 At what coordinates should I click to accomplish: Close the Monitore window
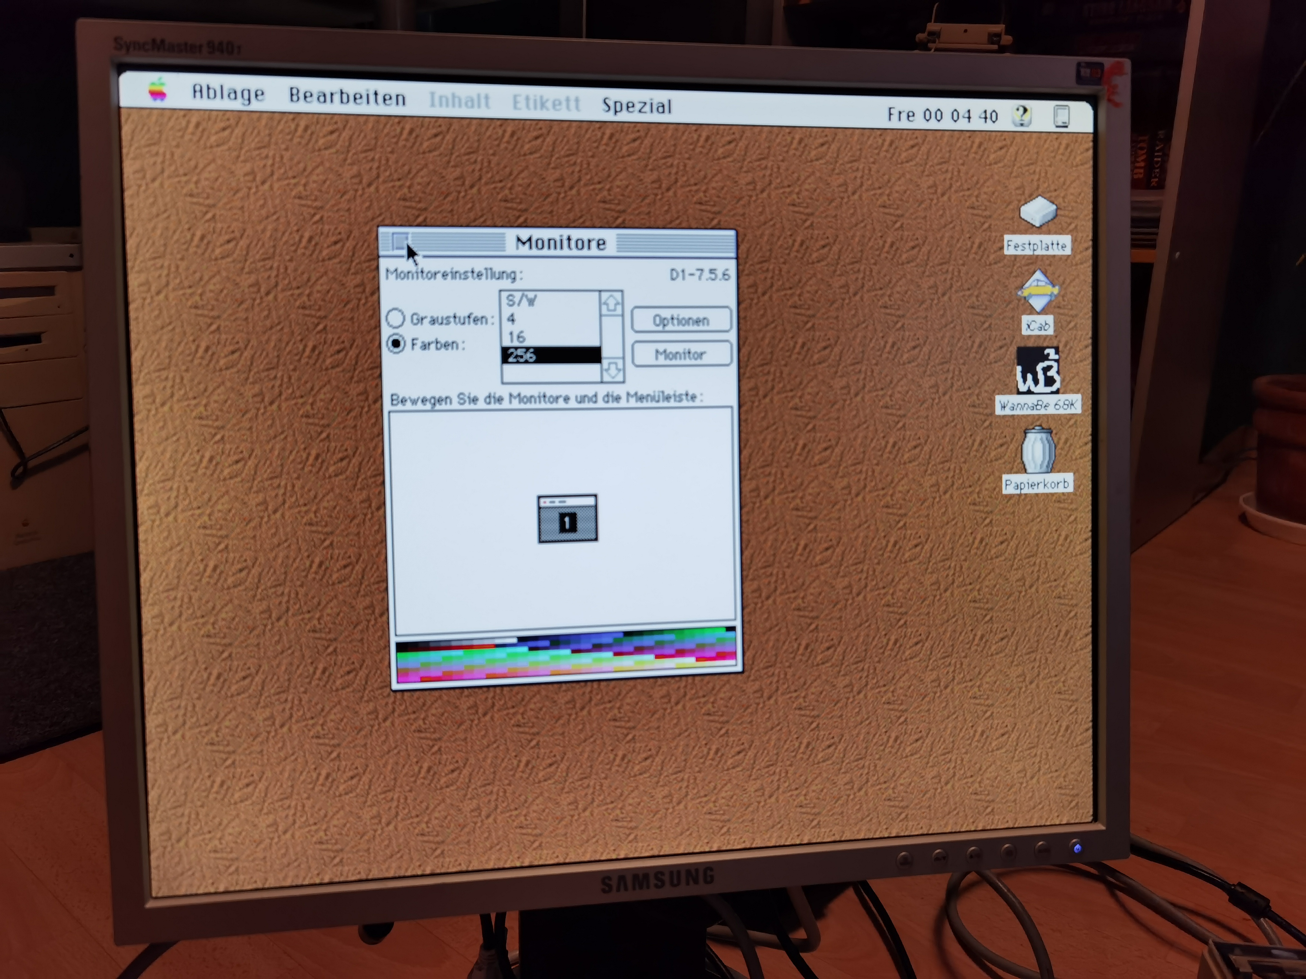pyautogui.click(x=400, y=241)
